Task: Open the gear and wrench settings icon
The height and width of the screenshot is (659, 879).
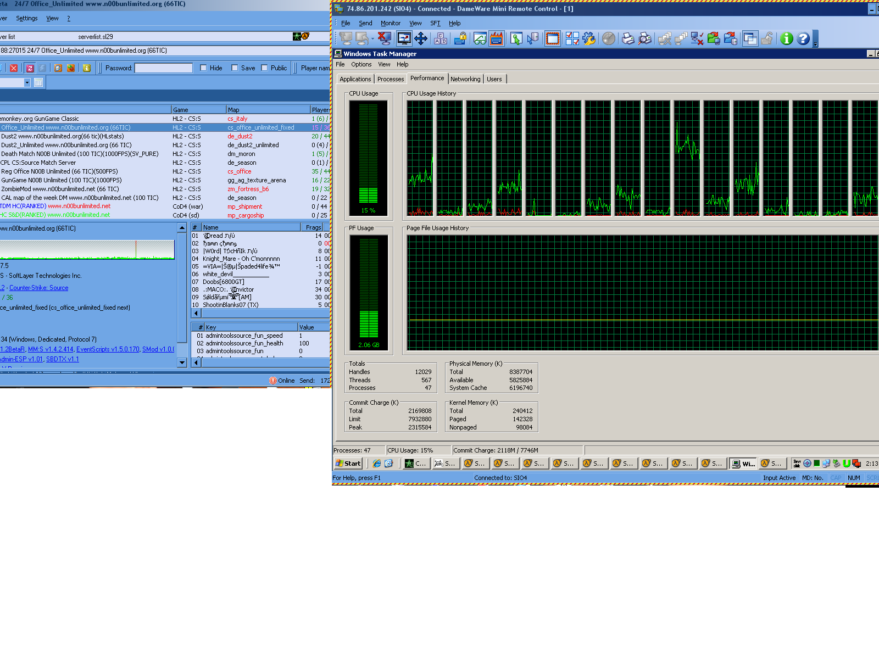Action: 589,38
